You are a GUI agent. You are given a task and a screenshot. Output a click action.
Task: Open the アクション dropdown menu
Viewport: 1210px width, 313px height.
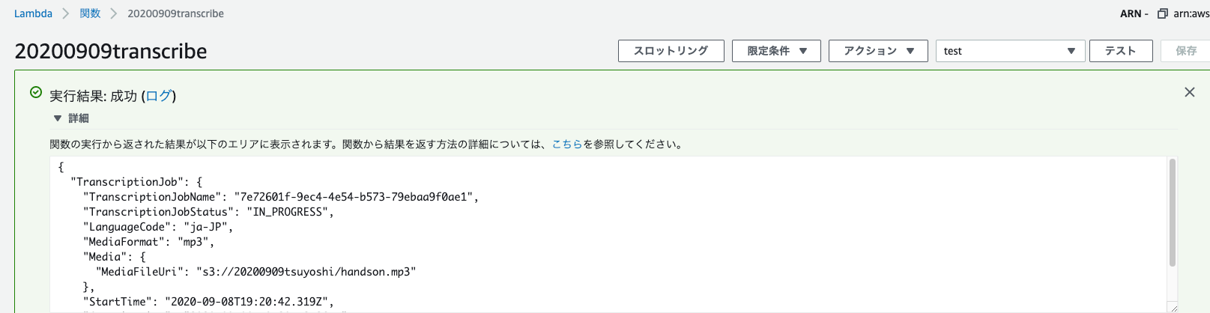click(878, 51)
